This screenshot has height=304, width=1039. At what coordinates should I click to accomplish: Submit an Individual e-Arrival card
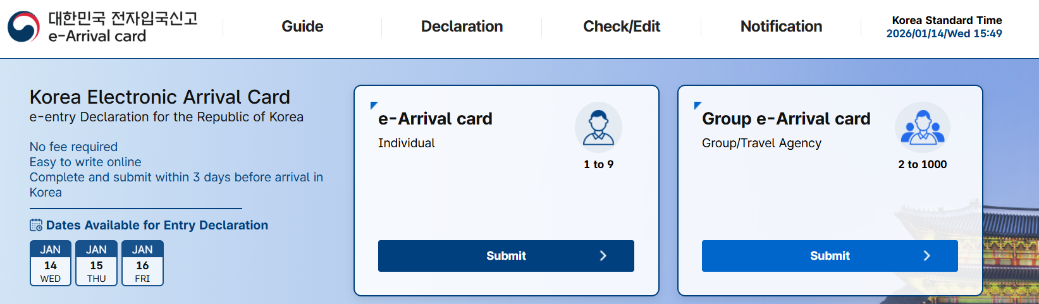[506, 256]
